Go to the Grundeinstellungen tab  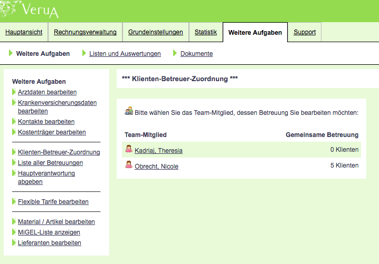tap(156, 32)
